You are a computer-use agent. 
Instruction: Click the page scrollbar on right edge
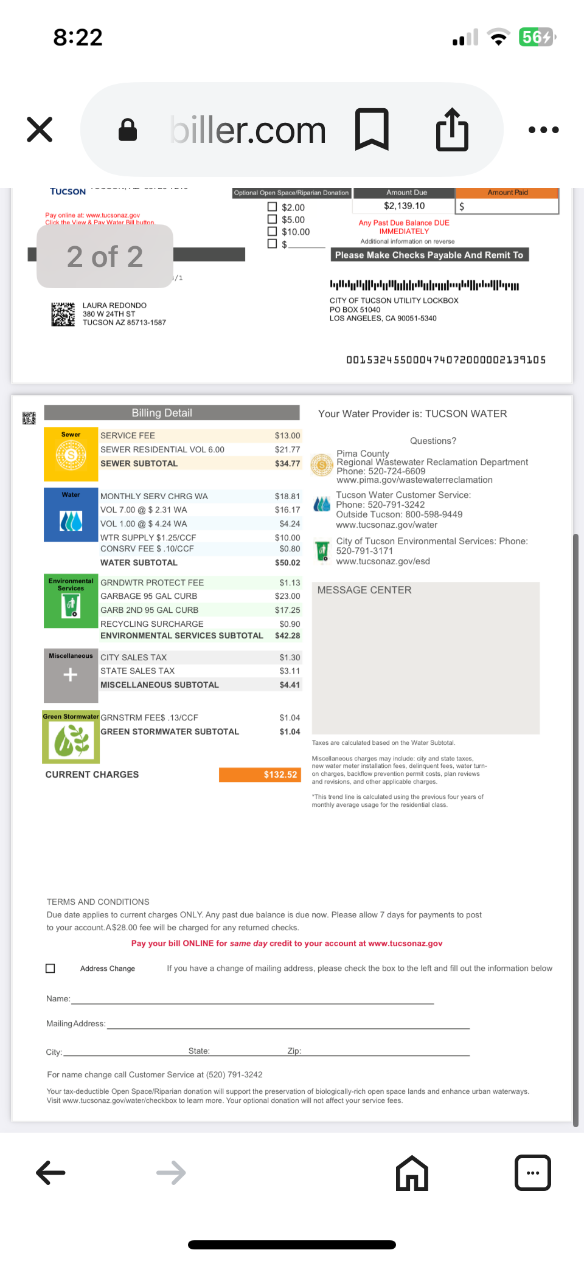click(575, 830)
